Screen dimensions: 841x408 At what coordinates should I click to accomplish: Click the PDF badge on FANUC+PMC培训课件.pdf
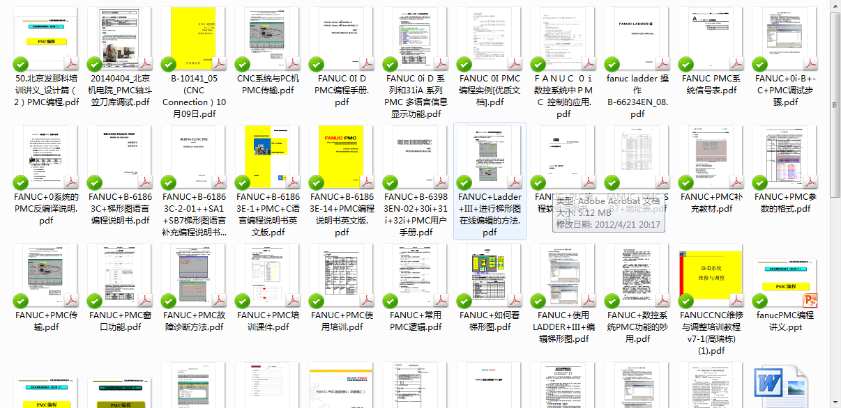click(293, 301)
